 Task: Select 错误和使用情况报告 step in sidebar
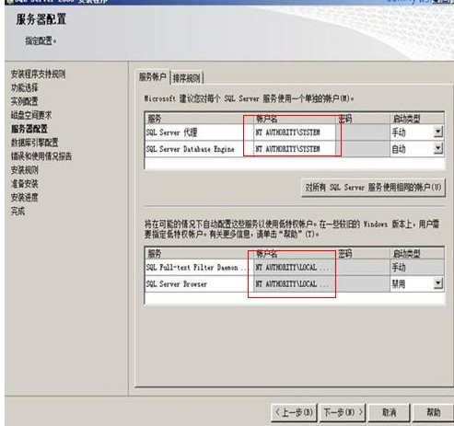41,156
